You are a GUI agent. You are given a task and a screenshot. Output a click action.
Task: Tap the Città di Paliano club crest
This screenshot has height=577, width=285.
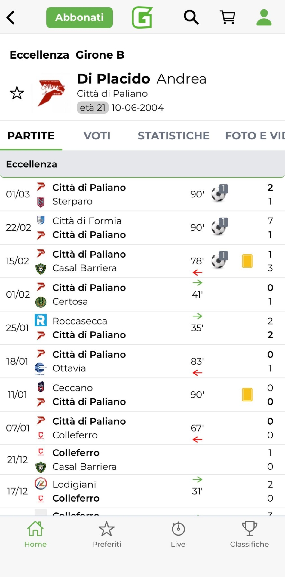51,93
